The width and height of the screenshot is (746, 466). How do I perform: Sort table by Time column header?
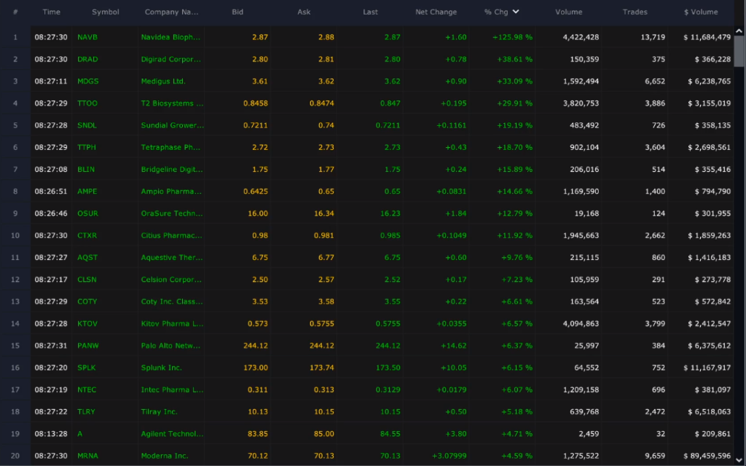[x=52, y=12]
